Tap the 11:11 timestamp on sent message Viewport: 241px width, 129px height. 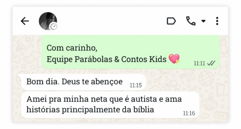pyautogui.click(x=199, y=63)
